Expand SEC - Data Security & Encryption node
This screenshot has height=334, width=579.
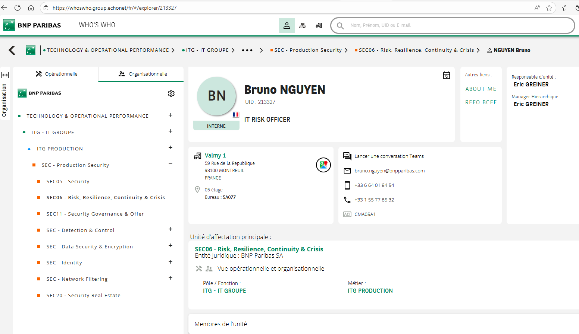point(170,246)
